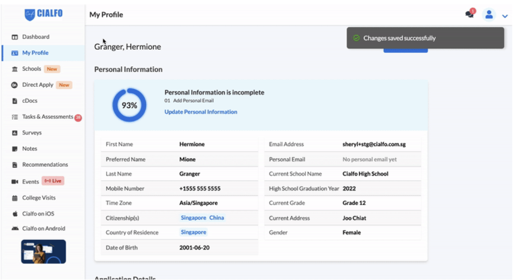Click Update Personal Information link
Screen dimensions: 513x280
[x=201, y=112]
